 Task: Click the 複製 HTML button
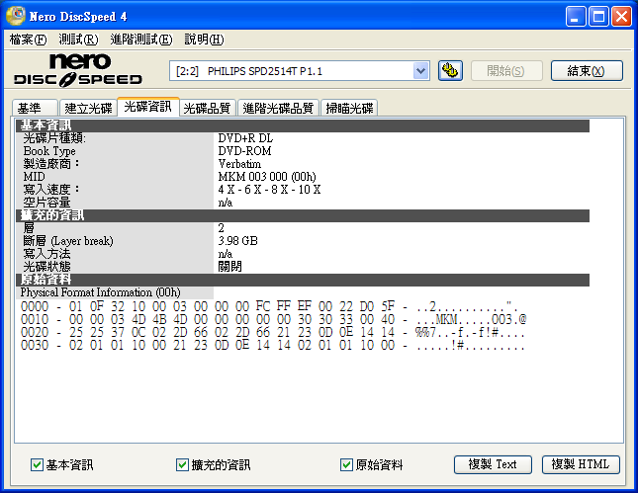(581, 464)
